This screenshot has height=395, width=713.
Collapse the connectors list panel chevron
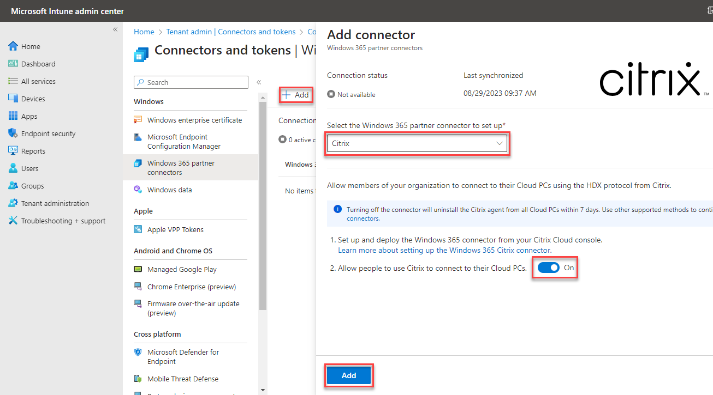pyautogui.click(x=259, y=82)
